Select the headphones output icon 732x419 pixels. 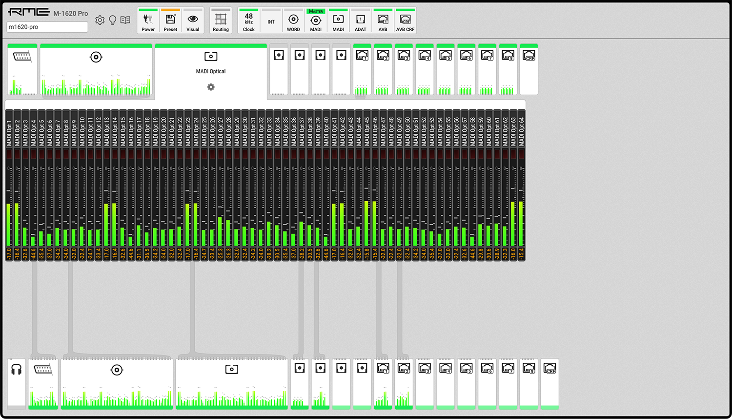click(x=17, y=370)
